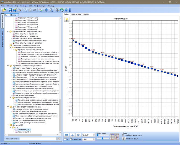The image size is (180, 145).
Task: Click the light bulb hint icon
Action: [67, 19]
